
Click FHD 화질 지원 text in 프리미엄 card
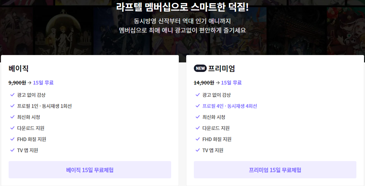tap(217, 139)
